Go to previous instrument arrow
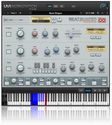The image size is (112, 125). (30, 13)
